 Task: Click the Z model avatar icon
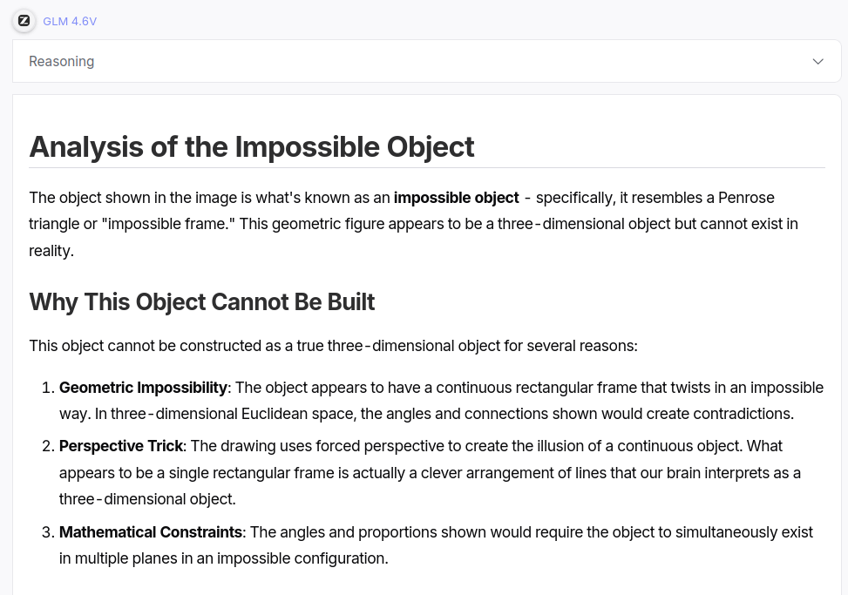(24, 20)
